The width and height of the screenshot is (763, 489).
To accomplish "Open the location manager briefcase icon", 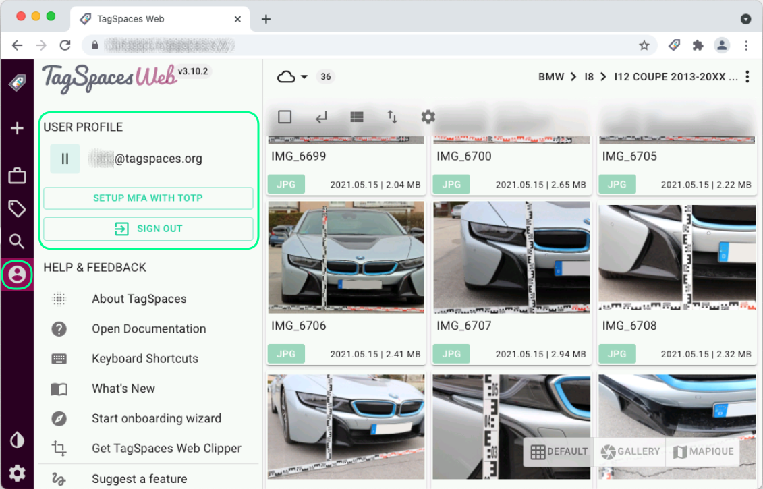I will coord(17,175).
